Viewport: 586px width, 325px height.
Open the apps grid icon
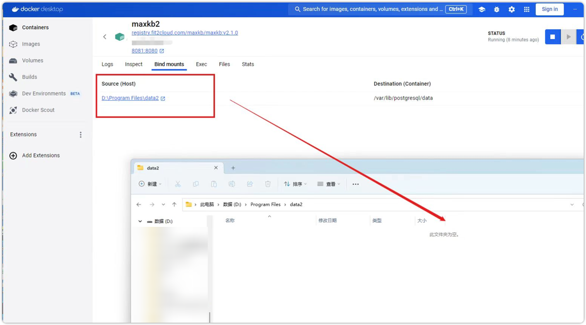(x=527, y=9)
